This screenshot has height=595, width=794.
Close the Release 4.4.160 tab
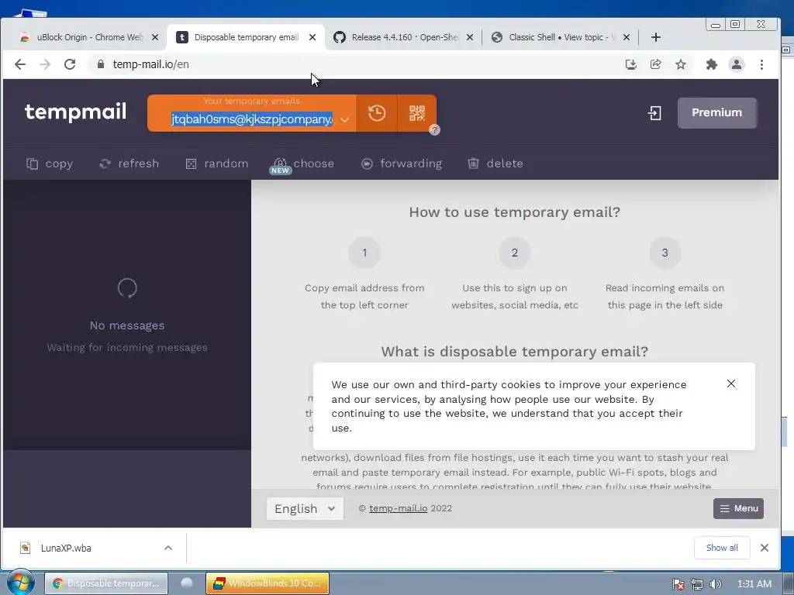469,37
